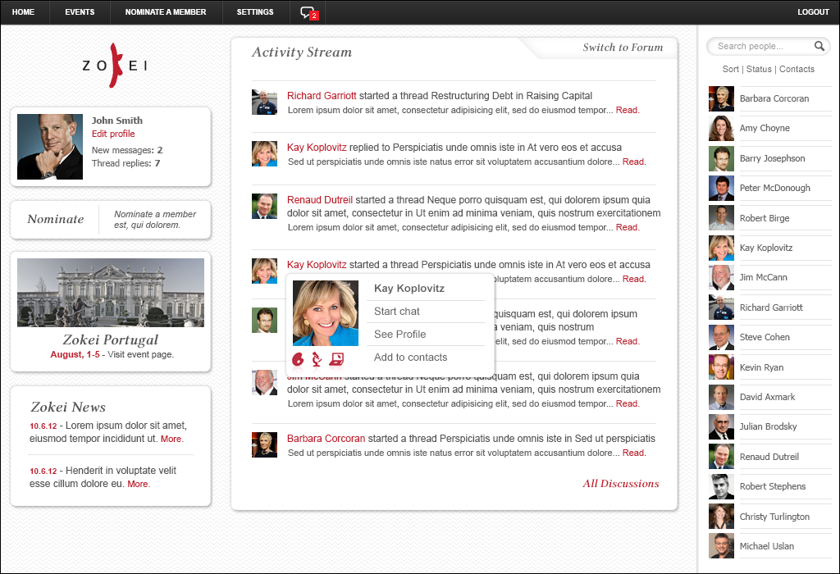Open the chat messages icon with badge
840x574 pixels.
pyautogui.click(x=308, y=12)
